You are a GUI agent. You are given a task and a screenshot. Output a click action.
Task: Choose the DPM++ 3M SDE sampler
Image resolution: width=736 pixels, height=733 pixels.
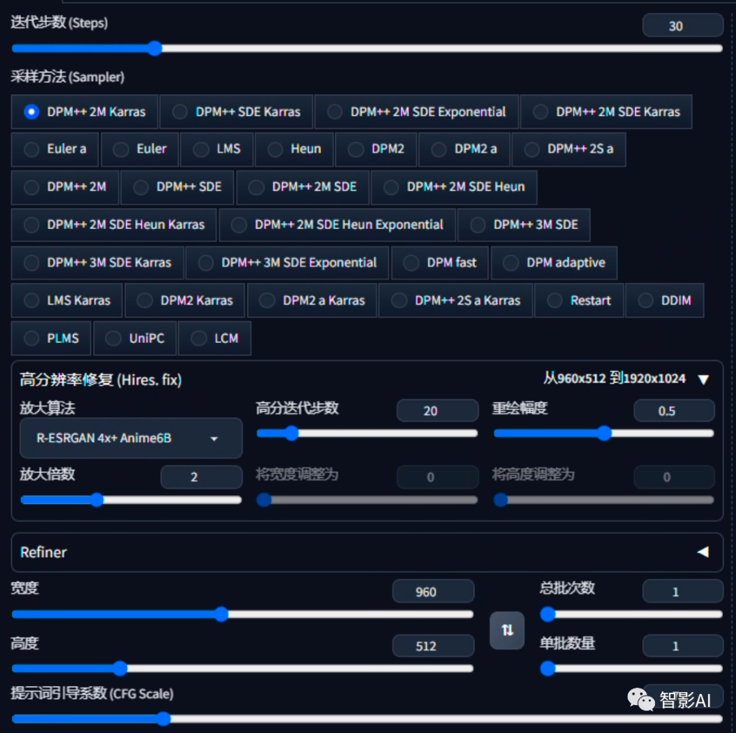(524, 225)
